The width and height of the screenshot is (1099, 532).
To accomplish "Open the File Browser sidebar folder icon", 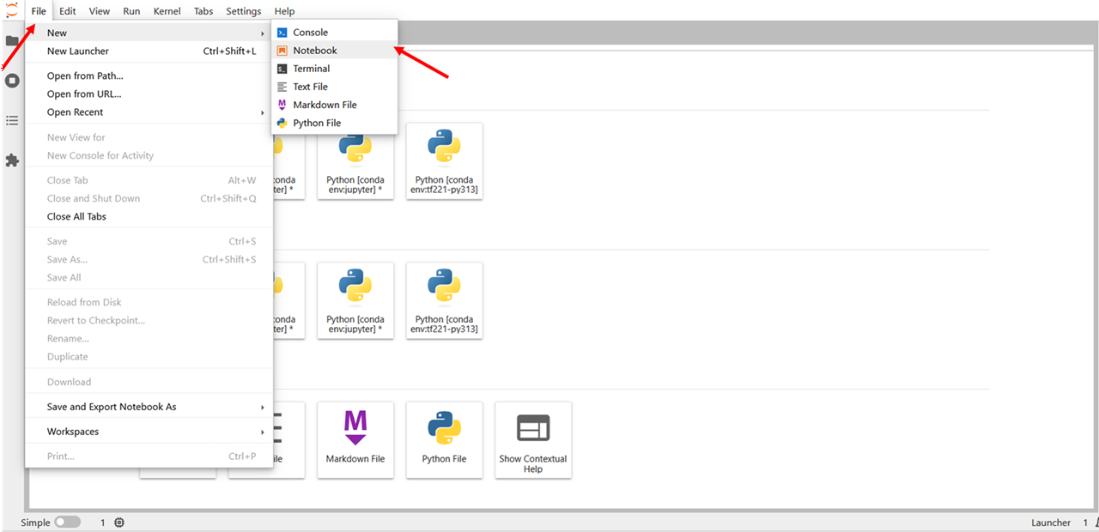I will [12, 40].
